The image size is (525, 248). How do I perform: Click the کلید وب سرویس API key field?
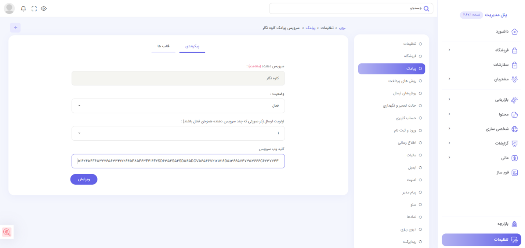pyautogui.click(x=178, y=161)
